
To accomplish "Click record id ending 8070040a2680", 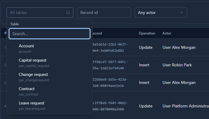I will (x=110, y=106).
